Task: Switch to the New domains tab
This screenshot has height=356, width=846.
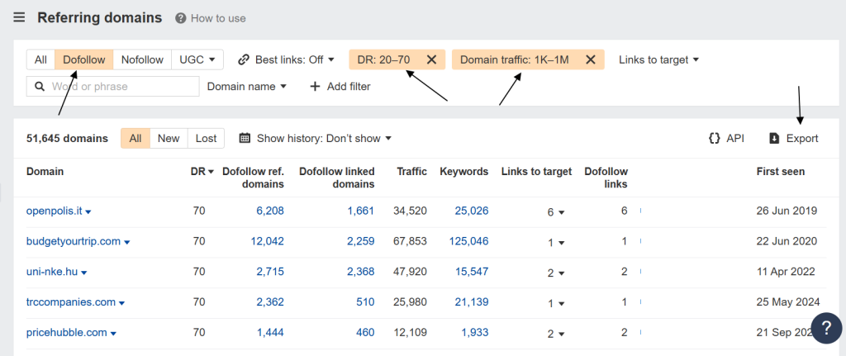Action: (169, 139)
